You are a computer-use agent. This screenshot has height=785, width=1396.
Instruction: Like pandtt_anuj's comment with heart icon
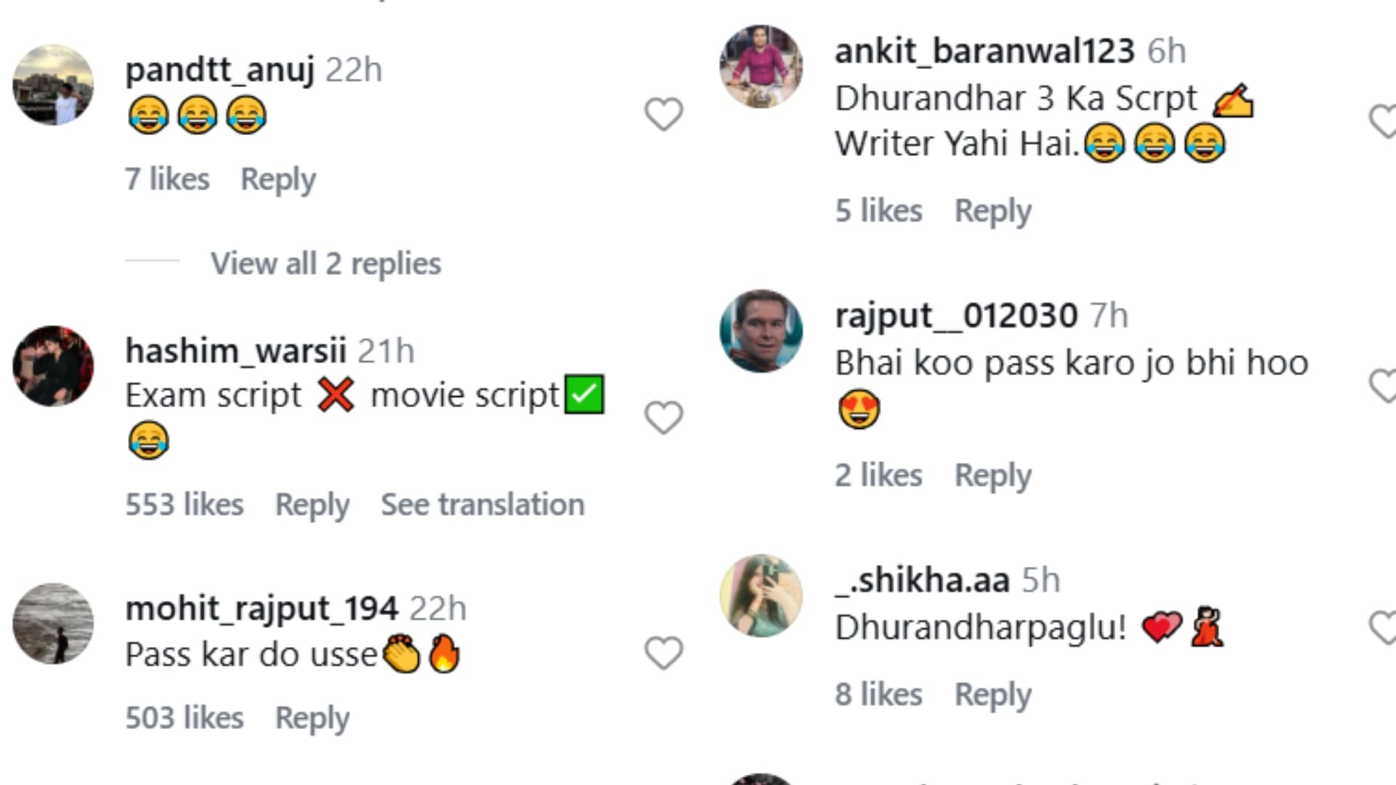coord(663,115)
